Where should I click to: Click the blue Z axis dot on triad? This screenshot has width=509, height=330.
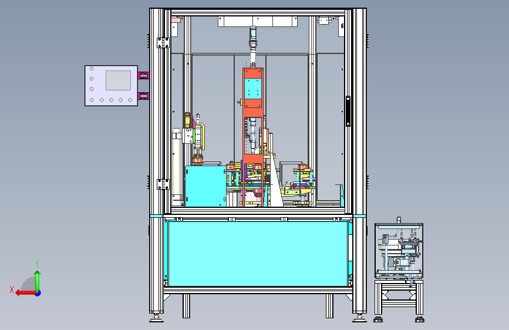click(38, 293)
